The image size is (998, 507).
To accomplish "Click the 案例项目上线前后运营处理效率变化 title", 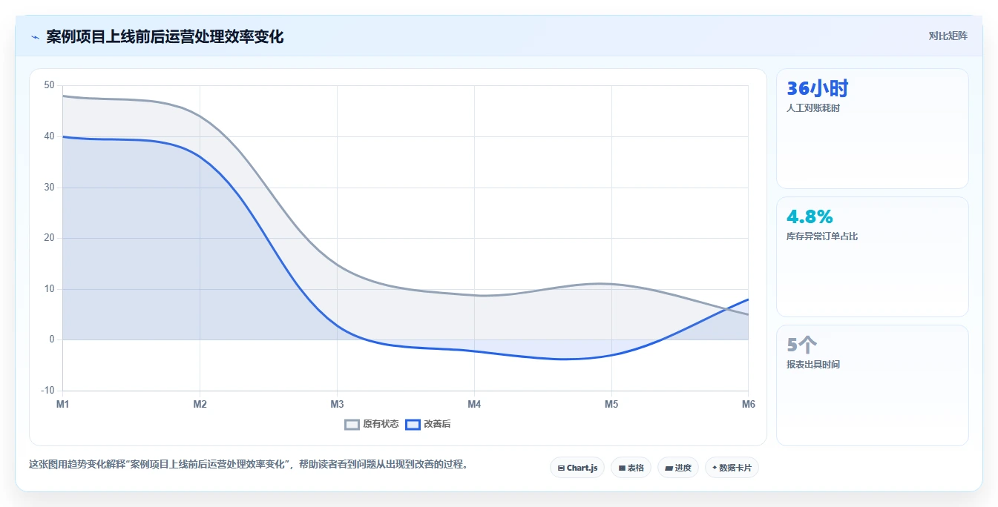I will [x=165, y=36].
